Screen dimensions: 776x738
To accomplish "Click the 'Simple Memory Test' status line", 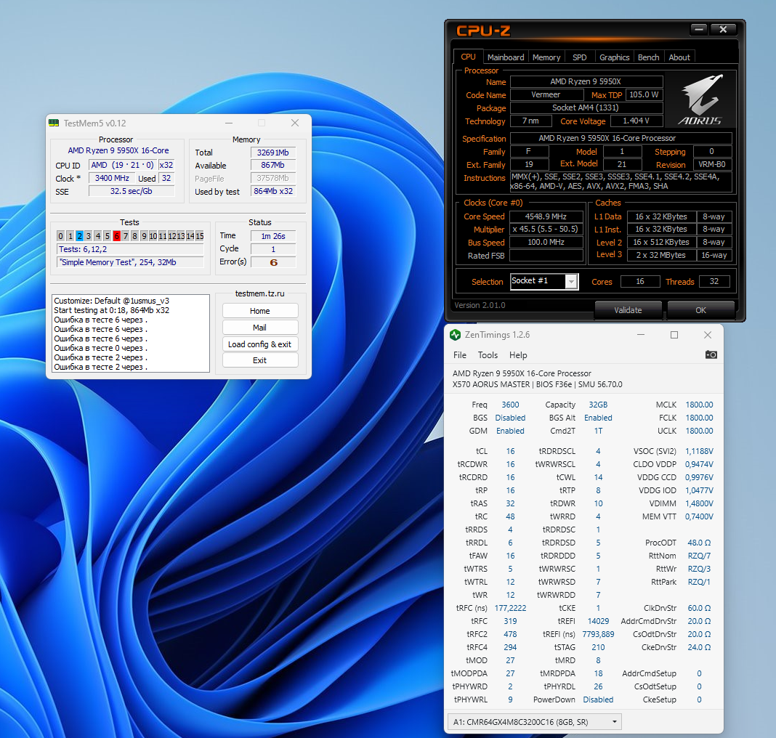I will 131,262.
